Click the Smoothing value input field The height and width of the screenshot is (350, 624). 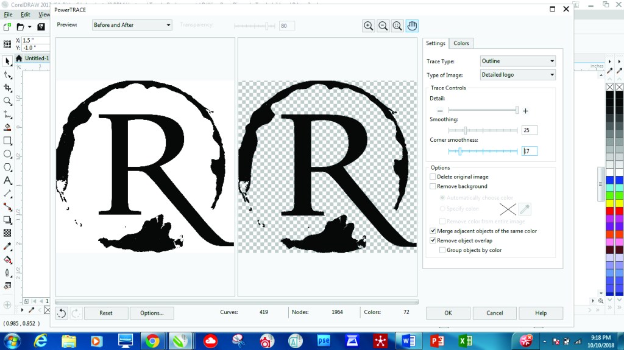(x=529, y=130)
